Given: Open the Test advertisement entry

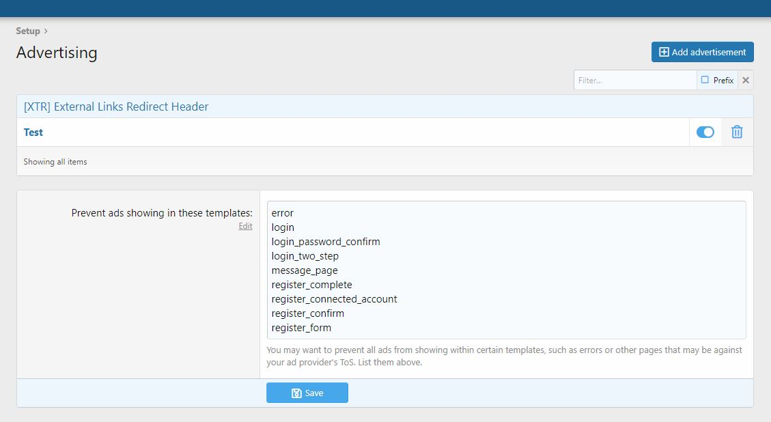Looking at the screenshot, I should tap(33, 132).
